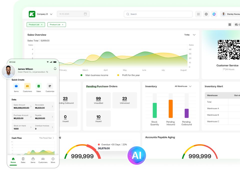Expand the Receivable data row
240x170 pixels.
tap(44, 106)
